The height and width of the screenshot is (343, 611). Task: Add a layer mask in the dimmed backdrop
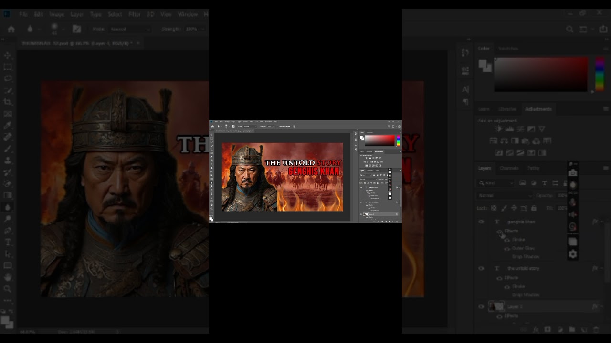click(x=548, y=329)
